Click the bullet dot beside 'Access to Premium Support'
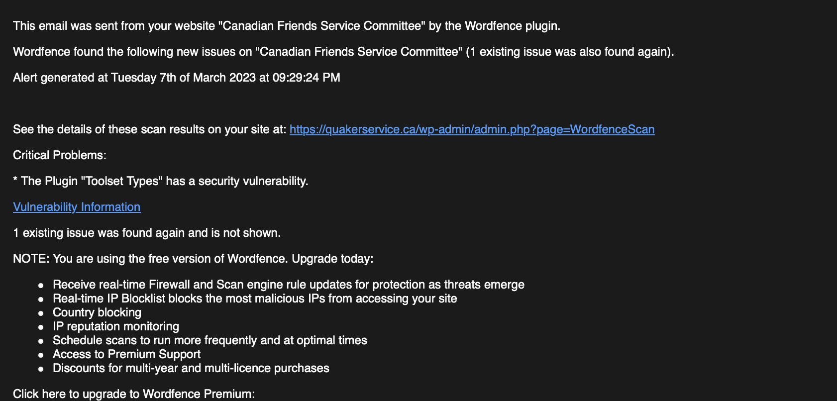 (41, 355)
